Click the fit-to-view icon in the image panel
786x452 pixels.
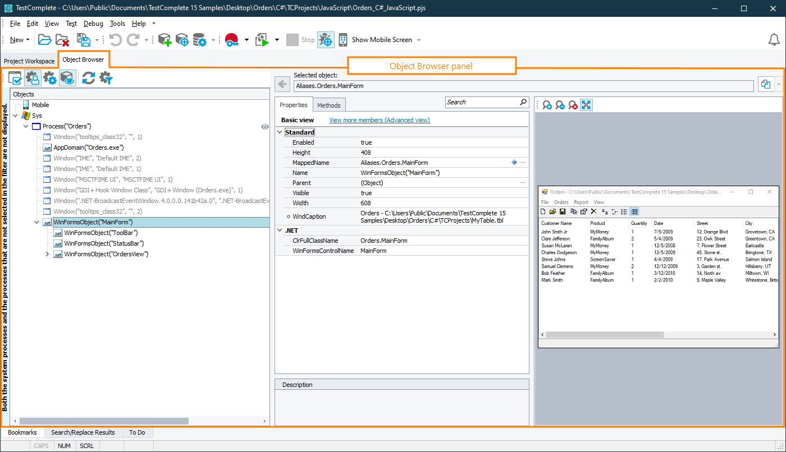point(586,104)
